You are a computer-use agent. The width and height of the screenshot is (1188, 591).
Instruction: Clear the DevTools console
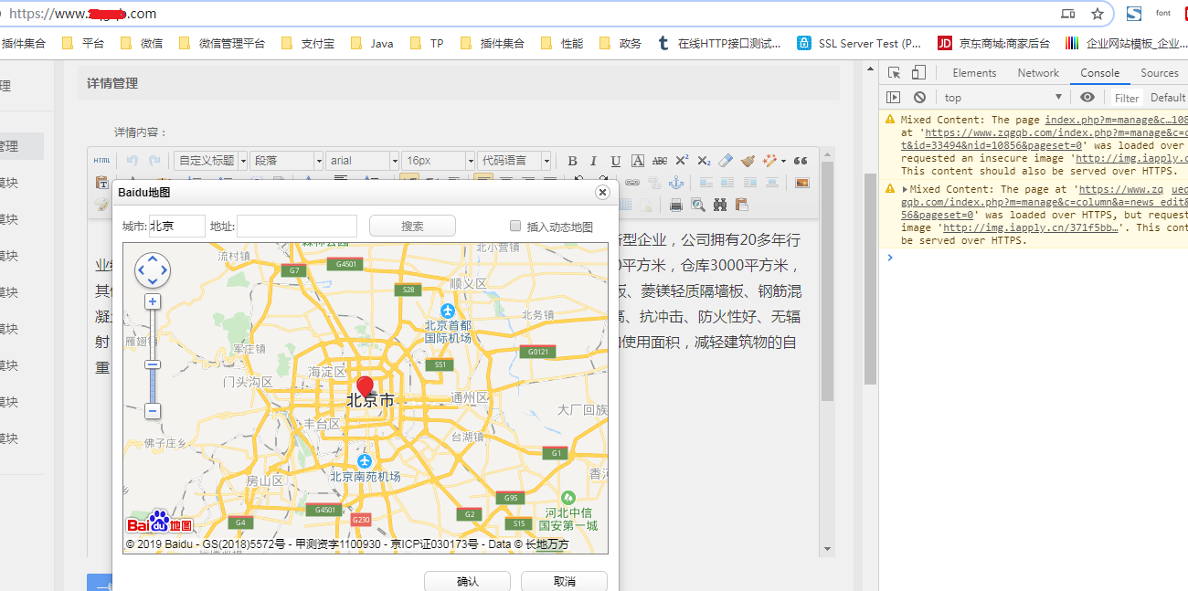919,97
